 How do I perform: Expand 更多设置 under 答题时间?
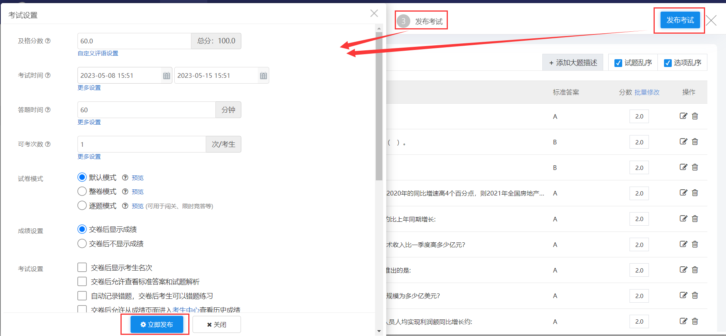[x=89, y=122]
